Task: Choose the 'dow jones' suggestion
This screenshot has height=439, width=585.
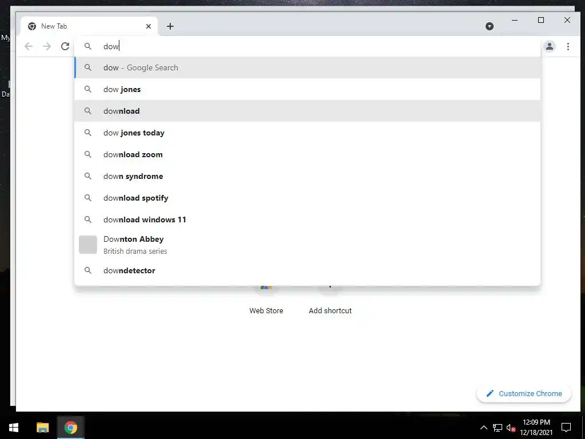Action: point(307,89)
